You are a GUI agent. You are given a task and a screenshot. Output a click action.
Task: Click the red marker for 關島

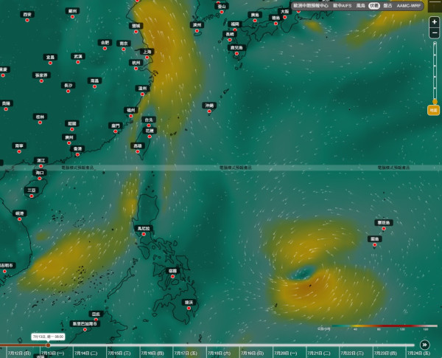coord(375,245)
